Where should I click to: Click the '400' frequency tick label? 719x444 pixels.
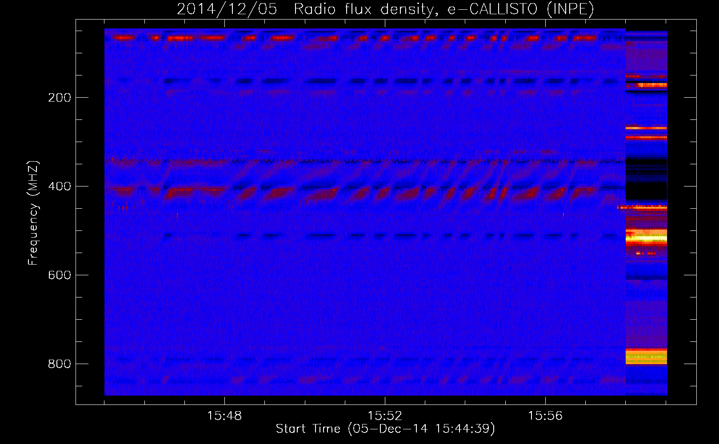tap(60, 186)
